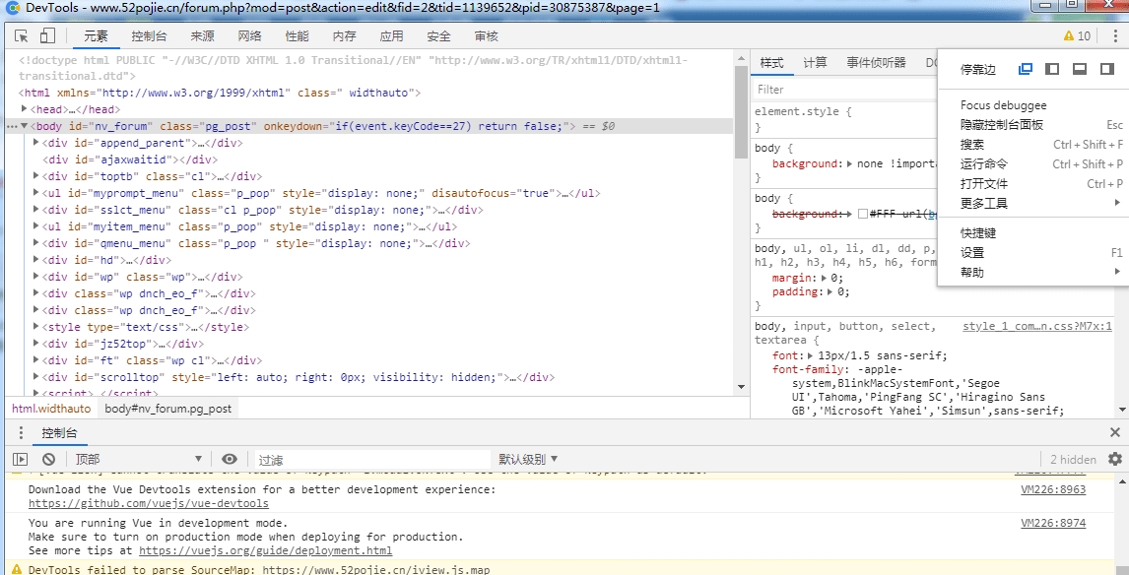Expand the div jz52top node

(x=36, y=344)
